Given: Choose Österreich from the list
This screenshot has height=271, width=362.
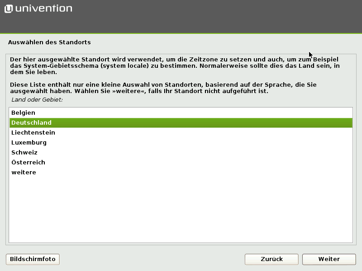Looking at the screenshot, I should (28, 162).
